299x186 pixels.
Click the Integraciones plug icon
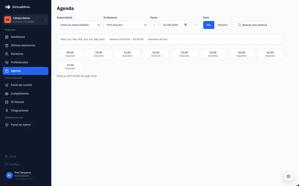point(7,110)
